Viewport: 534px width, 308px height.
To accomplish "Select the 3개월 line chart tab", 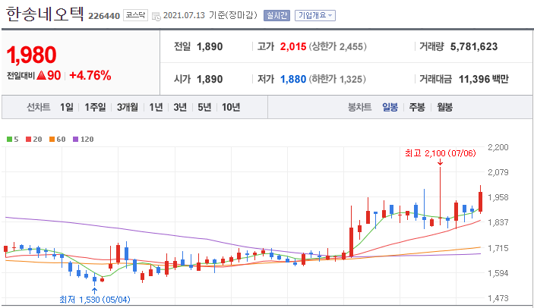I will coord(128,108).
